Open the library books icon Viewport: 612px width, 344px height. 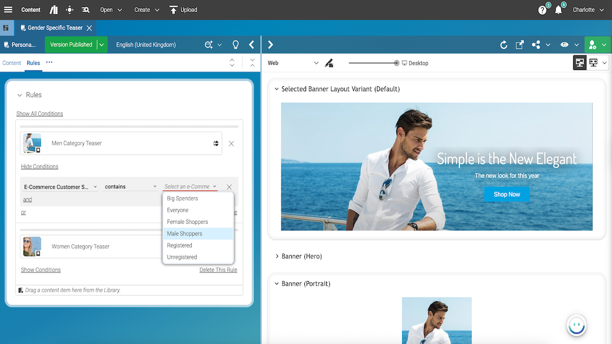[54, 10]
